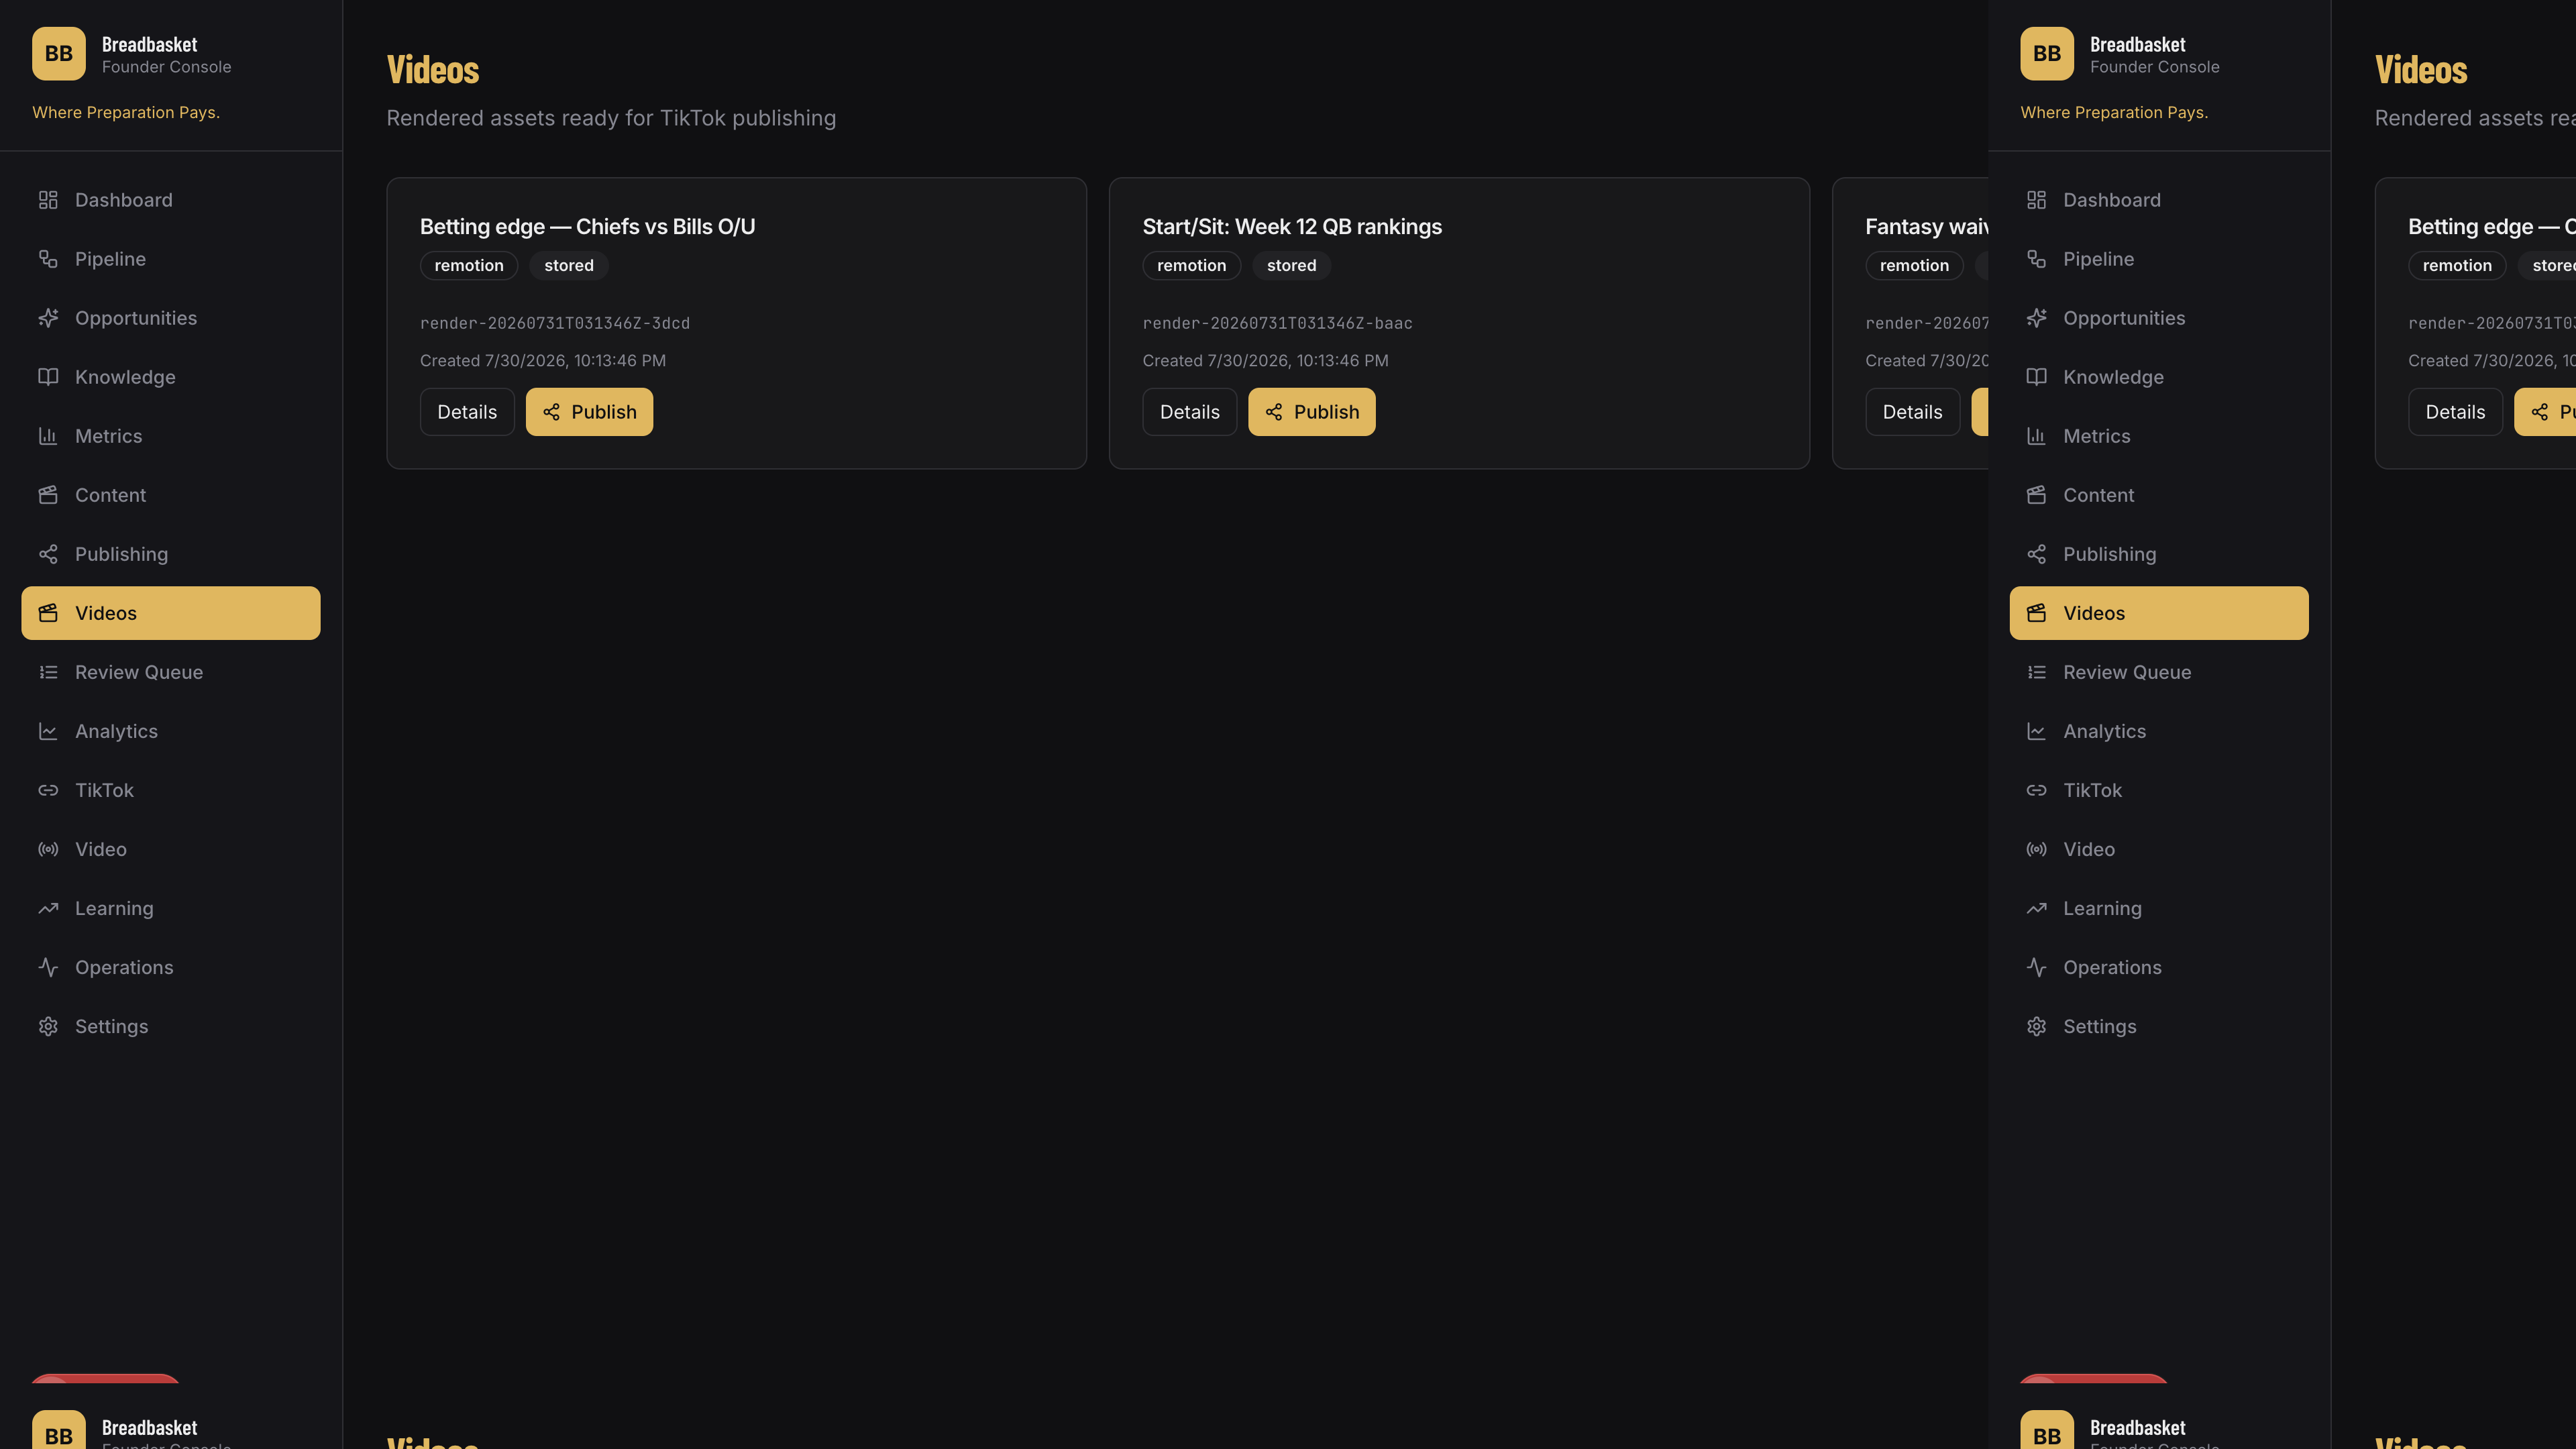This screenshot has height=1449, width=2576.
Task: Open Details for Start/Sit Week 12 QB rankings
Action: [x=1189, y=412]
